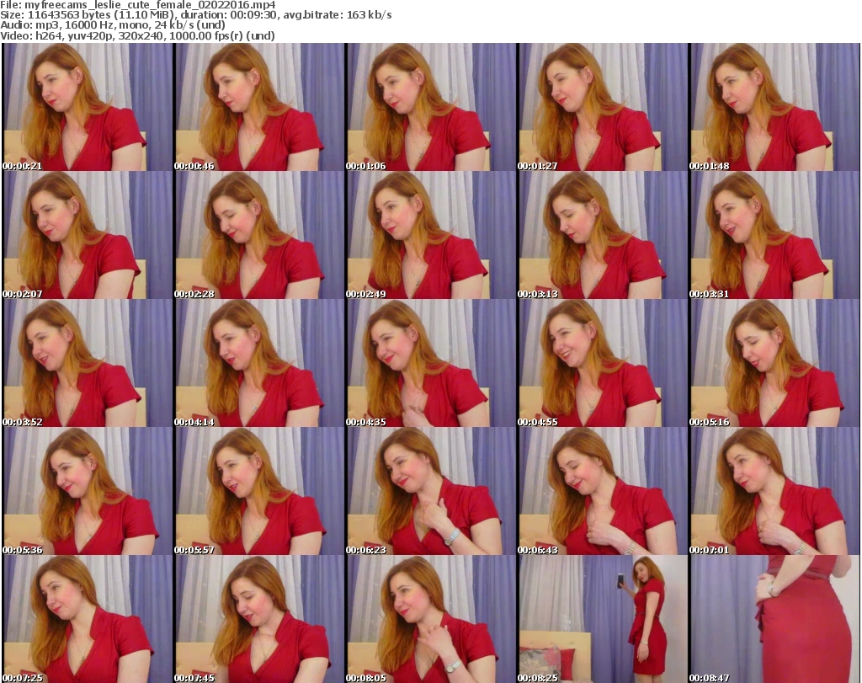
Task: Click the File name line in header
Action: [138, 5]
